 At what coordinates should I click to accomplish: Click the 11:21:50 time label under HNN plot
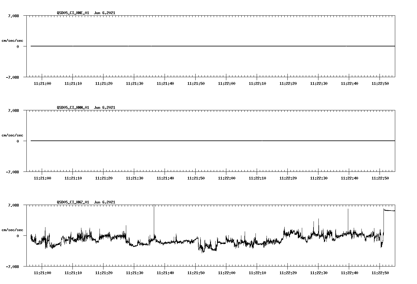(196, 178)
